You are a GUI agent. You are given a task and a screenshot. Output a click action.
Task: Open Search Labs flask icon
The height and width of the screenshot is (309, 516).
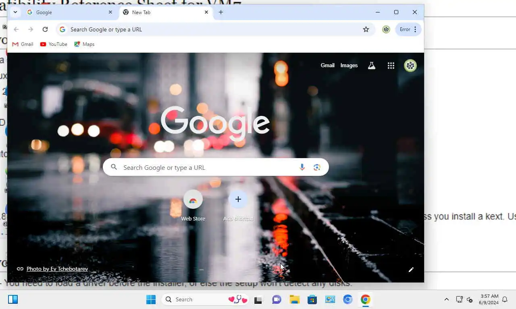(x=372, y=66)
